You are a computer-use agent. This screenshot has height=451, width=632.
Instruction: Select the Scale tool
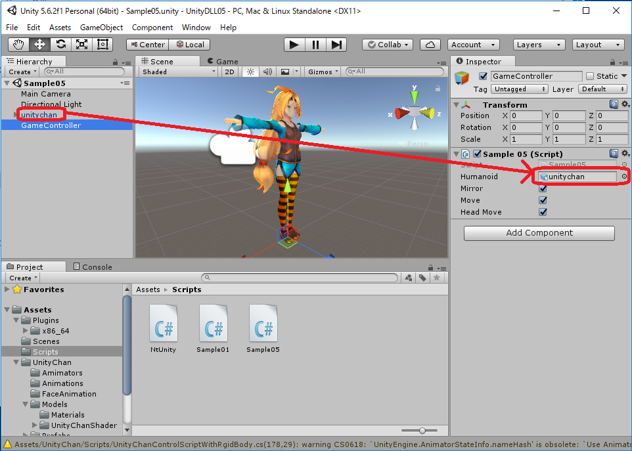click(81, 45)
